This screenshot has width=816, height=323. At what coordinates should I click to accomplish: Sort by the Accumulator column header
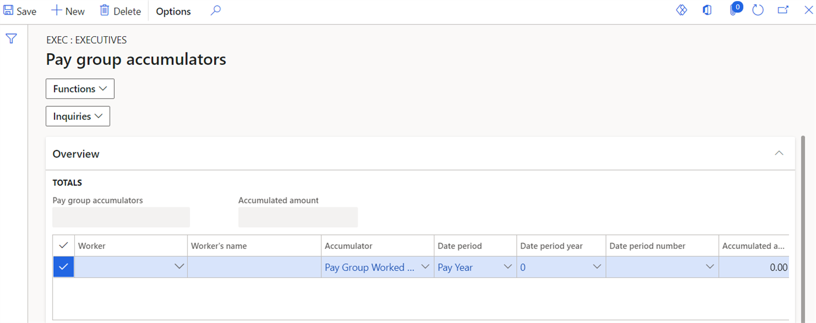pos(378,246)
